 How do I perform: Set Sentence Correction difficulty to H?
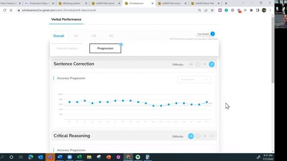pos(212,64)
